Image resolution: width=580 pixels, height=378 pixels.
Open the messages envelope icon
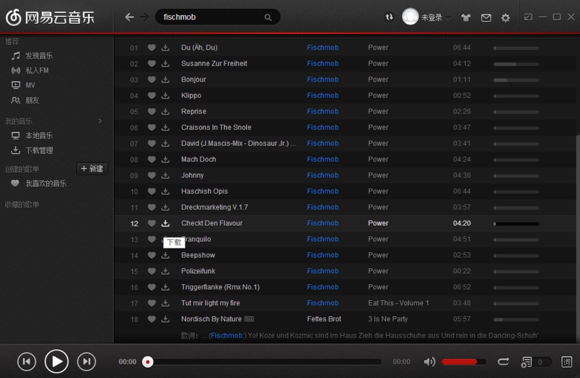click(x=486, y=18)
